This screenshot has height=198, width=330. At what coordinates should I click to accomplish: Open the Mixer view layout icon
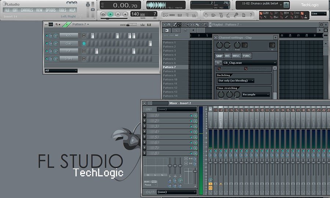coord(150,103)
